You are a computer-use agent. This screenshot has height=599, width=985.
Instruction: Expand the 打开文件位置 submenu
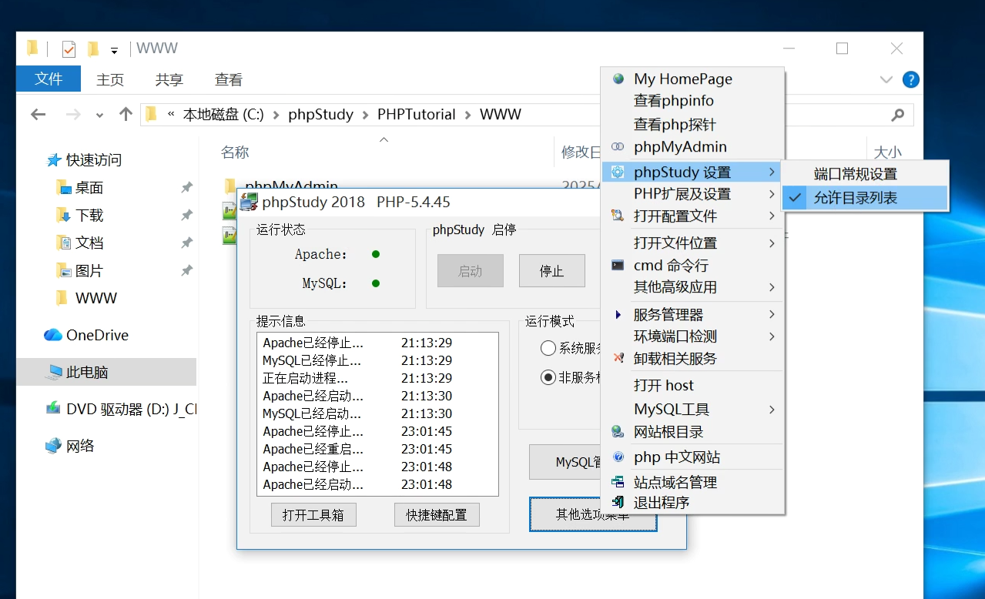click(772, 243)
